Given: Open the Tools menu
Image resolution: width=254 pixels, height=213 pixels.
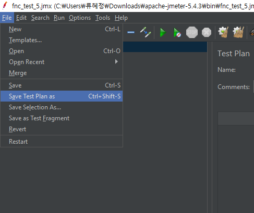Looking at the screenshot, I should point(103,18).
